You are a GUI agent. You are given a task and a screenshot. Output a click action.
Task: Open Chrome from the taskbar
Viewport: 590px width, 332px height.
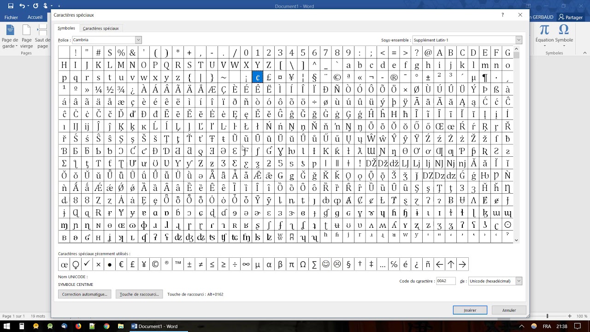click(x=106, y=326)
